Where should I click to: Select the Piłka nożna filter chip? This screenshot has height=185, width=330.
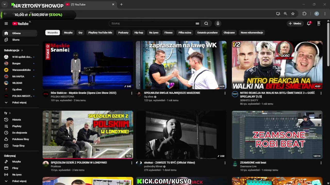[185, 33]
